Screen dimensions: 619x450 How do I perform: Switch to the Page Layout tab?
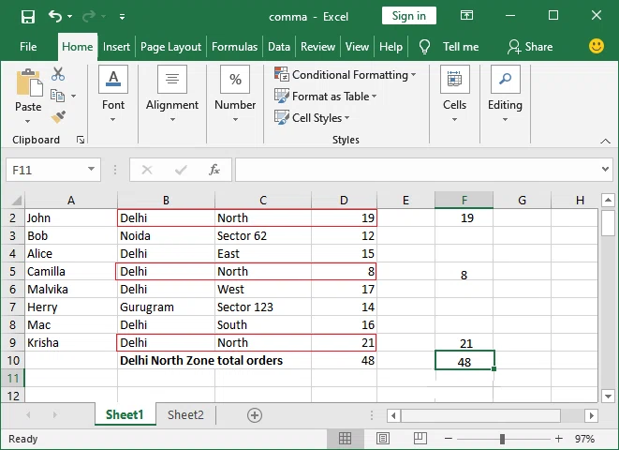pos(170,47)
